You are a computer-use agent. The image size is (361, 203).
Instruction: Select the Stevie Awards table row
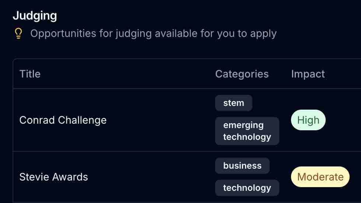[187, 177]
